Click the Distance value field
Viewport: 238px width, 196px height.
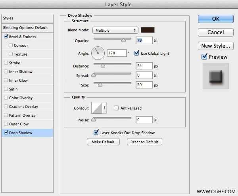pyautogui.click(x=144, y=66)
